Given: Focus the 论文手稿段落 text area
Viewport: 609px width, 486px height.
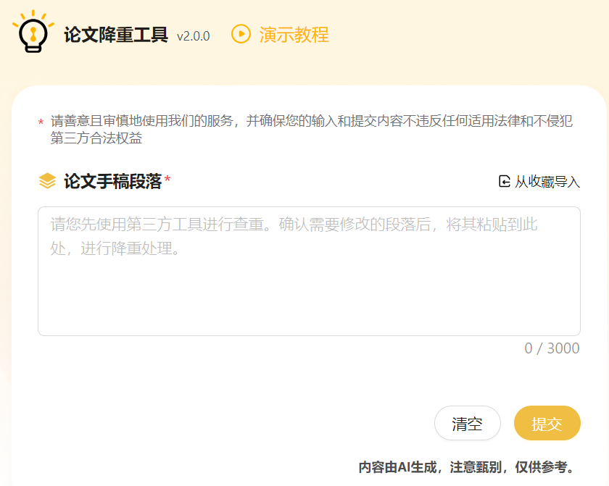Looking at the screenshot, I should click(x=309, y=271).
